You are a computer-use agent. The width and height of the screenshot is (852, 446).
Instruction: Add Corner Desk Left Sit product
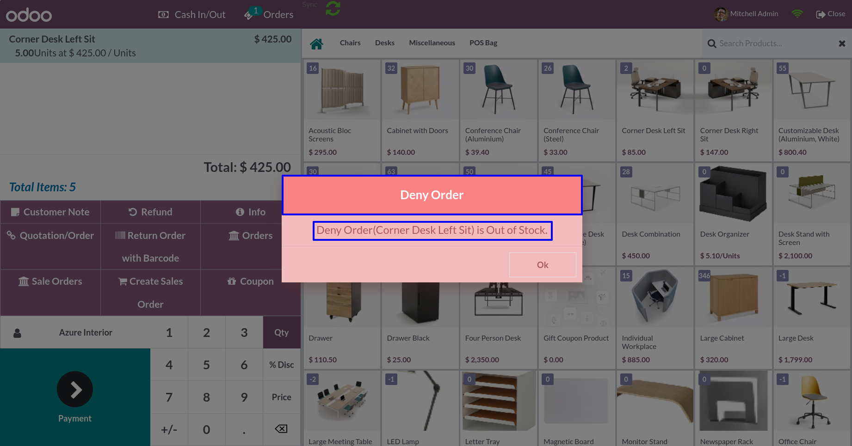tap(655, 110)
